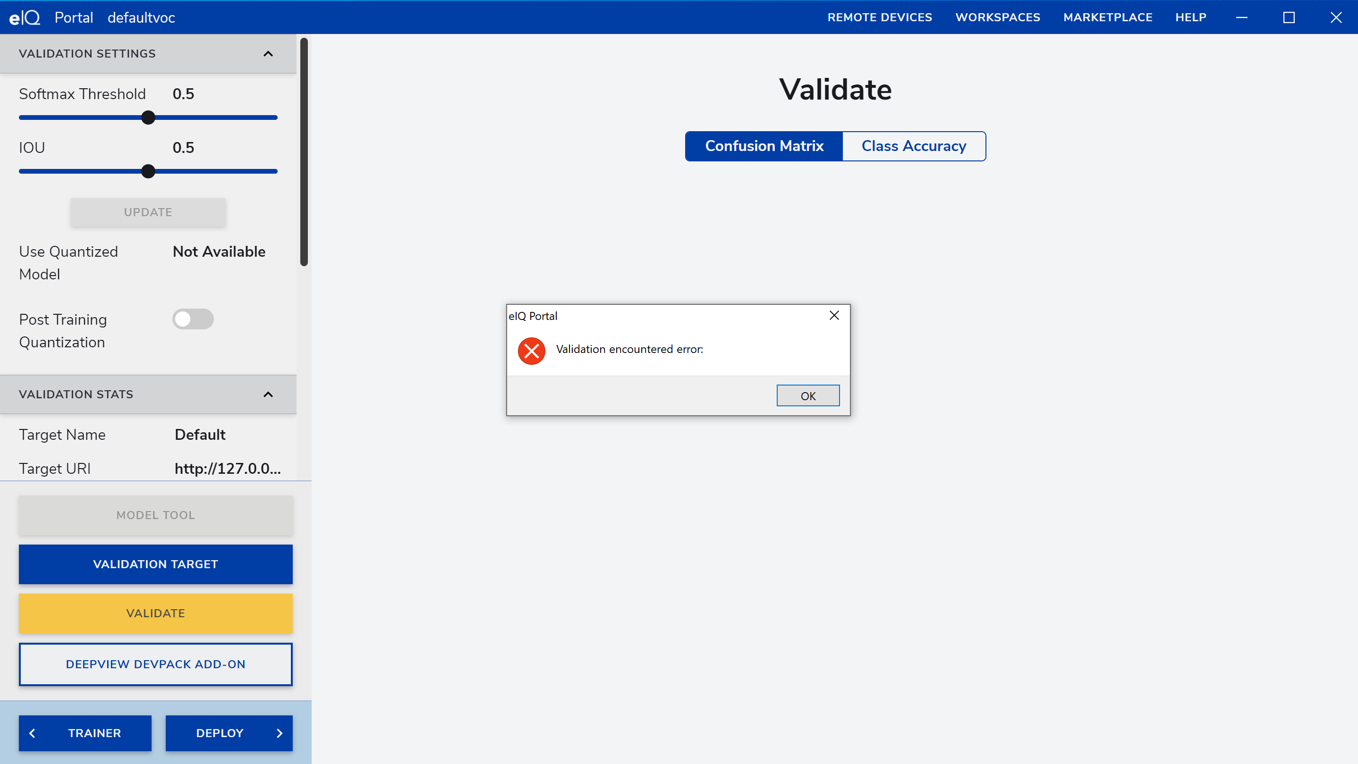
Task: Minimize the eIQ Portal window
Action: tap(1241, 17)
